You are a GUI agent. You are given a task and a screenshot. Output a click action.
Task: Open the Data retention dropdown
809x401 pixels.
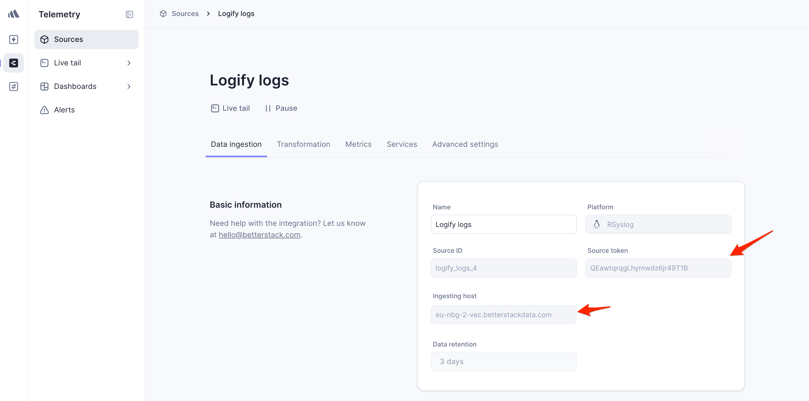pos(503,361)
